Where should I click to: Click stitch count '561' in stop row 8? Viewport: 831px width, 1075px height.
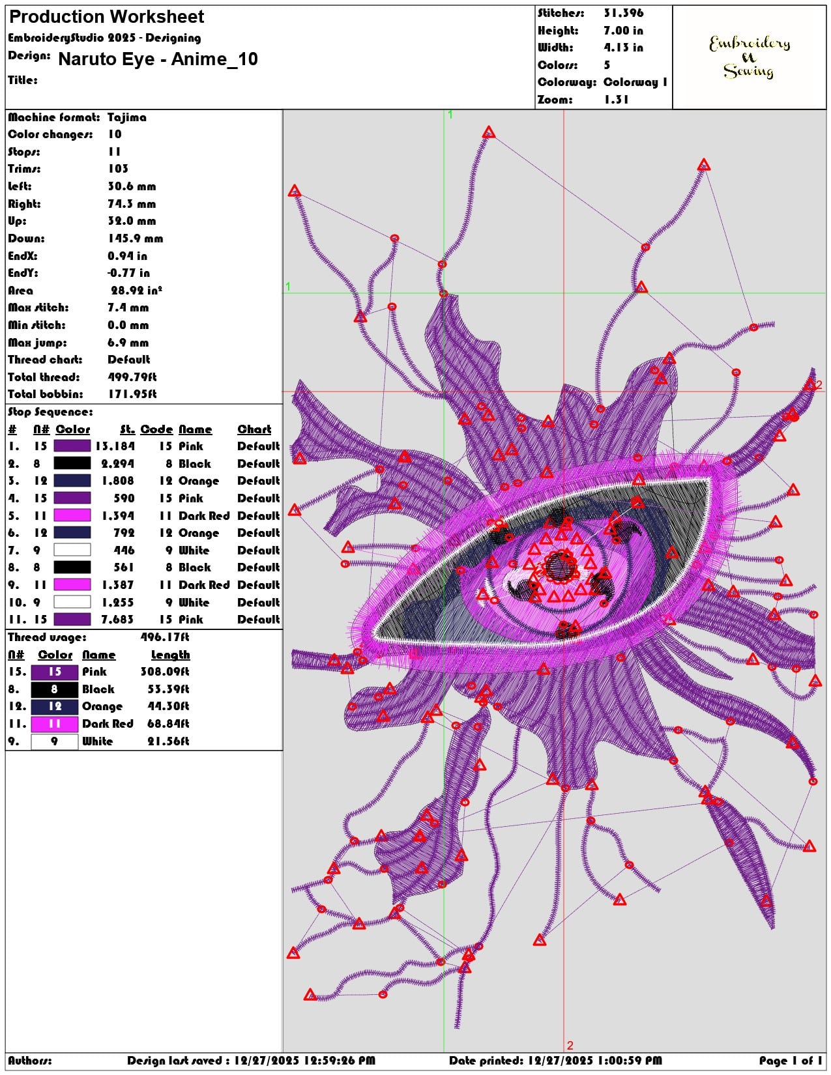point(124,567)
